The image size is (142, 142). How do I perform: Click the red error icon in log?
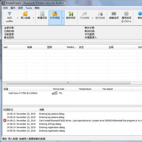[x=5, y=121]
